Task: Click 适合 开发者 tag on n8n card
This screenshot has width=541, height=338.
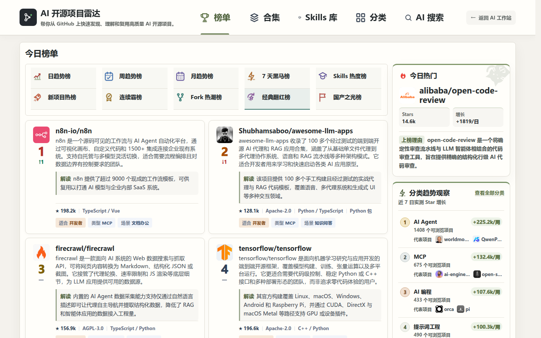Action: coord(71,223)
